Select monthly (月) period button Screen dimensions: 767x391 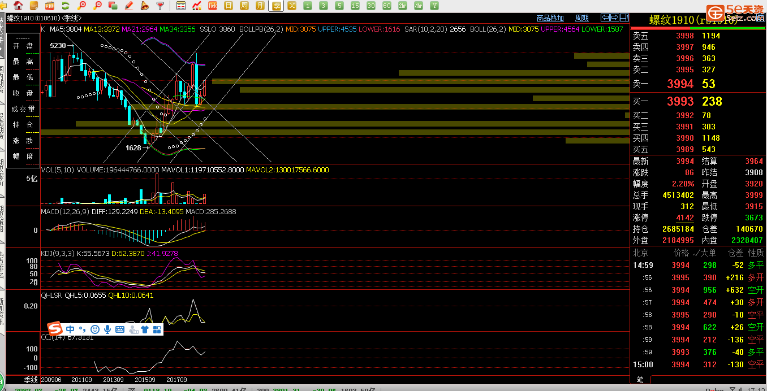click(x=260, y=6)
